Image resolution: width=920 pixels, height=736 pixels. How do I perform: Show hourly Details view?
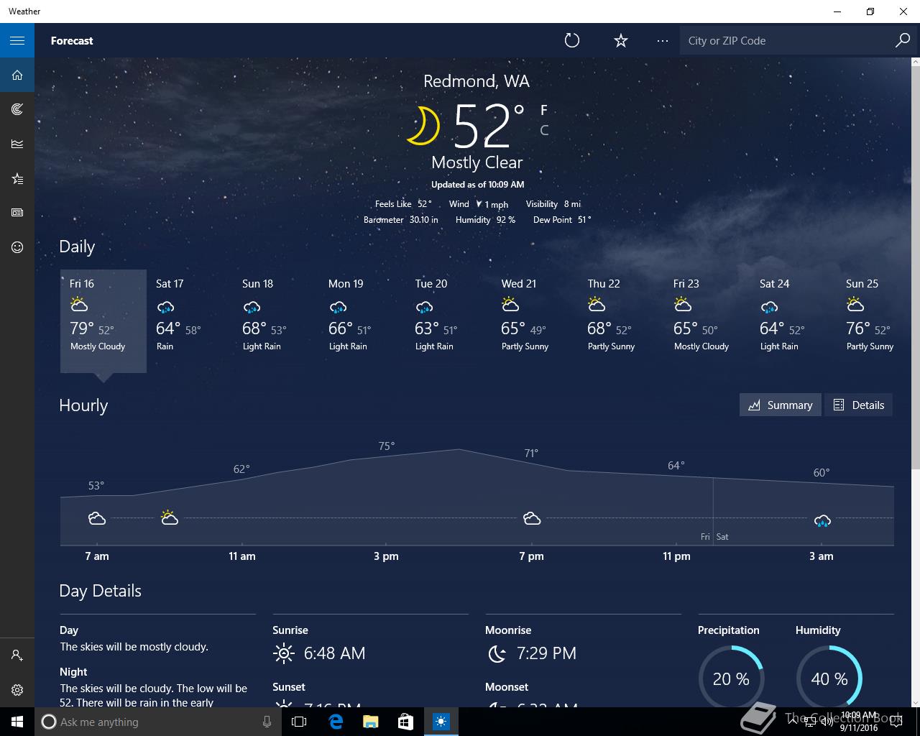coord(858,405)
